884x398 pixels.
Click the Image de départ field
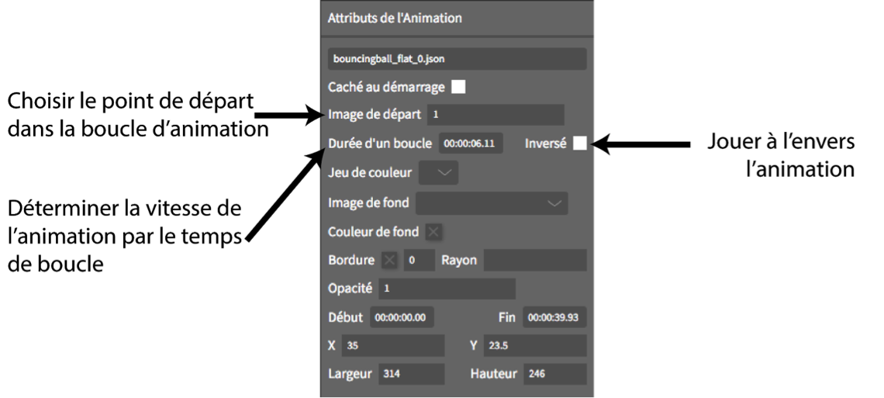[496, 115]
